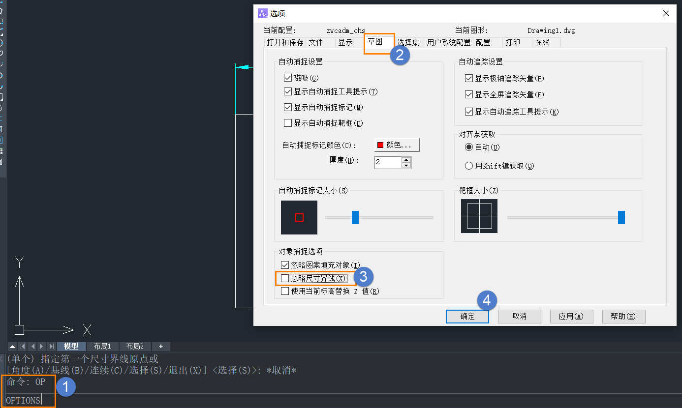This screenshot has width=682, height=408.
Task: Uncheck 显示自动捕捉工具提示(T)
Action: pos(288,92)
